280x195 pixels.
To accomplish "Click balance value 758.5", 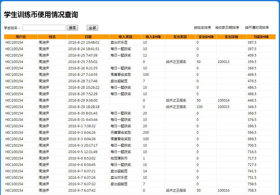I will click(x=252, y=184).
